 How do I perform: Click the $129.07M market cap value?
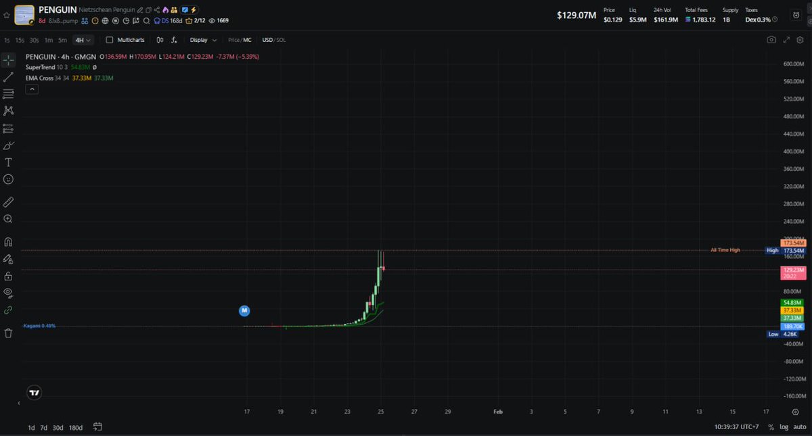click(577, 15)
